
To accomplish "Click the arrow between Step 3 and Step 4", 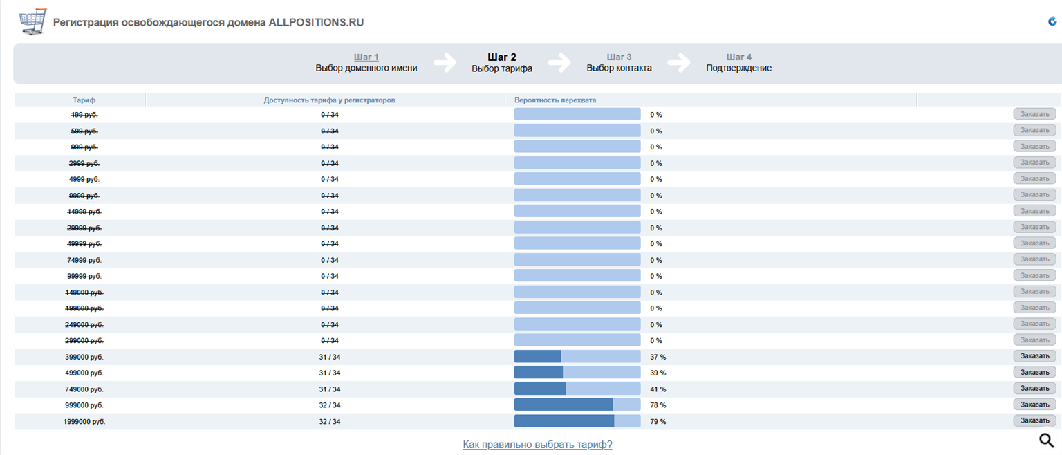I will (679, 63).
